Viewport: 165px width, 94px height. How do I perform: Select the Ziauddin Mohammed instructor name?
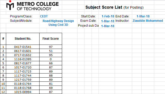(x=148, y=21)
